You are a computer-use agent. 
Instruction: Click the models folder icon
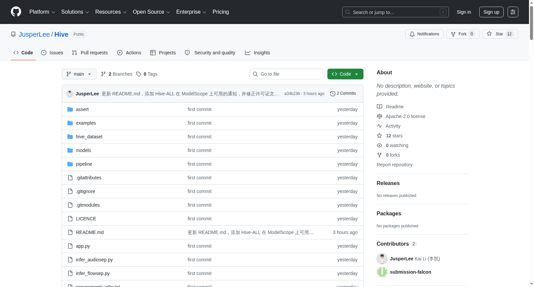[x=70, y=150]
